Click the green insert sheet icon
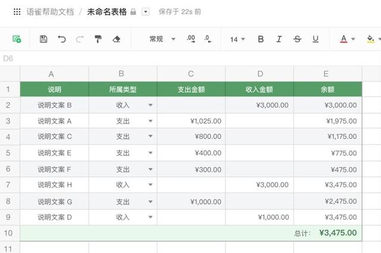This screenshot has width=381, height=253. click(x=17, y=39)
